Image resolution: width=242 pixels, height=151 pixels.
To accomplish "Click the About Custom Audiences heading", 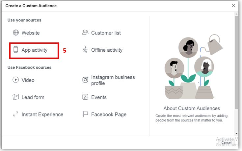I will tap(192, 108).
